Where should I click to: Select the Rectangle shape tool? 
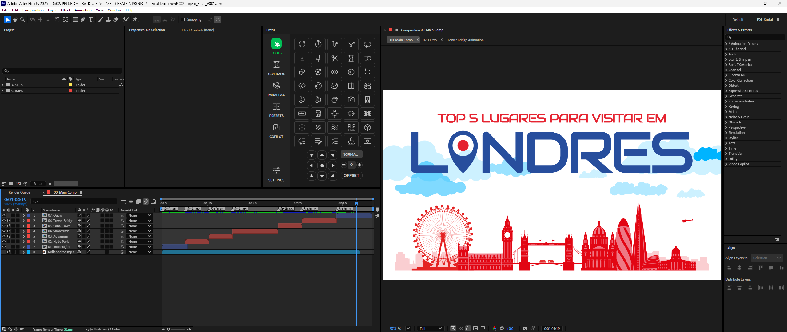click(x=75, y=19)
